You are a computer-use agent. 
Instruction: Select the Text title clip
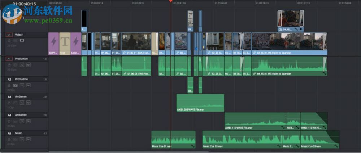click(65, 44)
